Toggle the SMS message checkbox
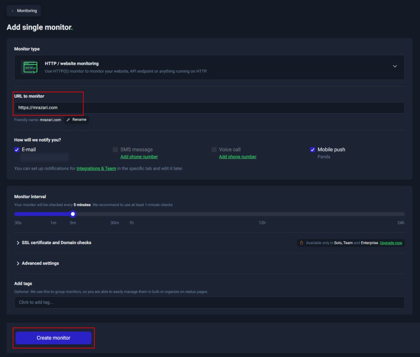The image size is (420, 357). click(115, 150)
